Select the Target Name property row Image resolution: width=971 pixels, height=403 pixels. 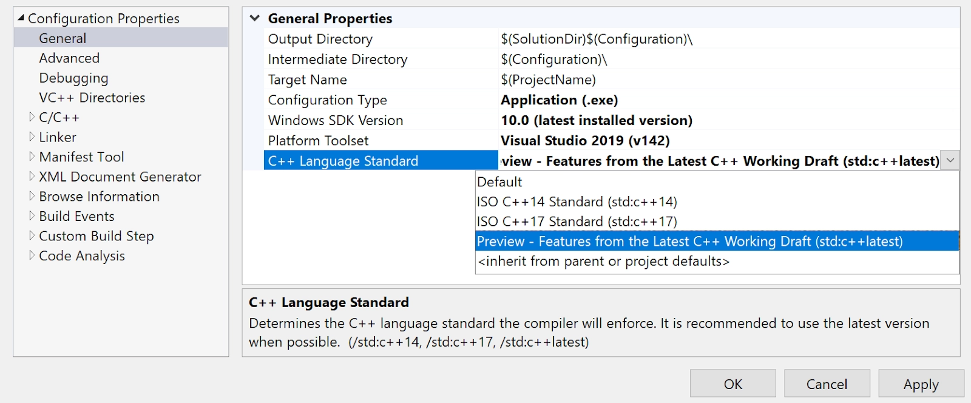(612, 80)
